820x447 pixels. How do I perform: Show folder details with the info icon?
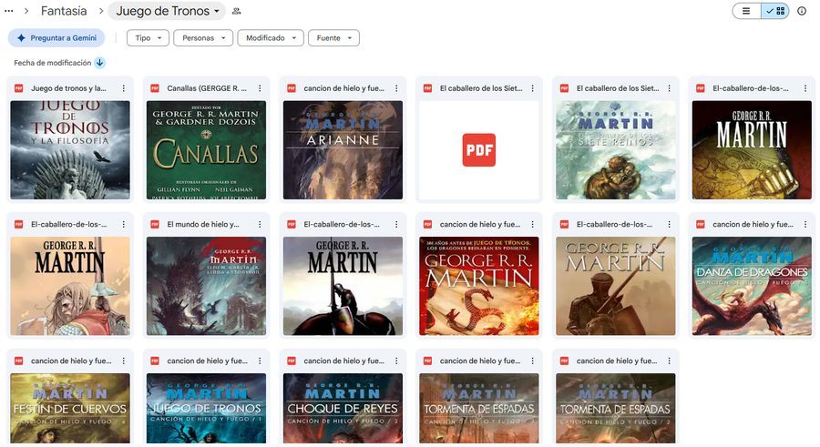802,11
